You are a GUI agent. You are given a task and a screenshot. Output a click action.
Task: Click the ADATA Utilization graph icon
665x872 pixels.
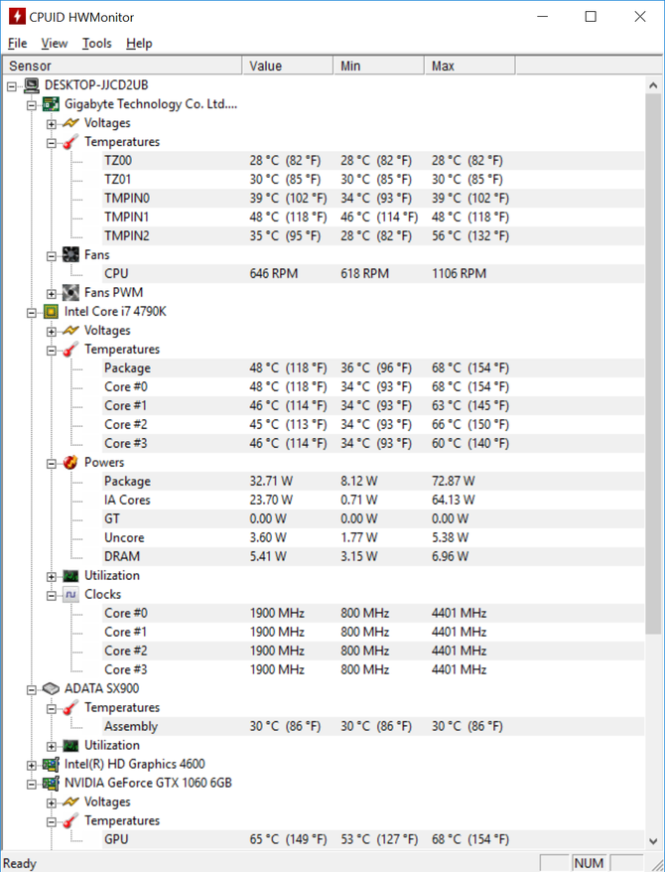(x=70, y=745)
